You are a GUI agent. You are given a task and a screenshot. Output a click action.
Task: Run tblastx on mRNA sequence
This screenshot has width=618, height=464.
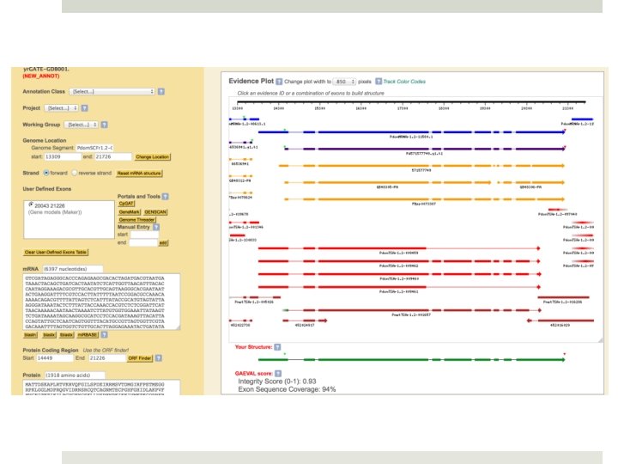coord(67,335)
